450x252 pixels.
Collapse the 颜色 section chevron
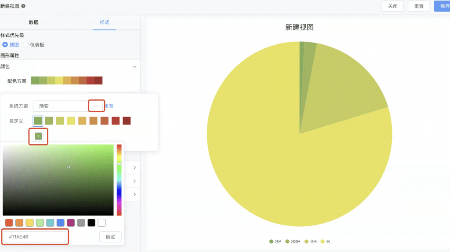134,67
